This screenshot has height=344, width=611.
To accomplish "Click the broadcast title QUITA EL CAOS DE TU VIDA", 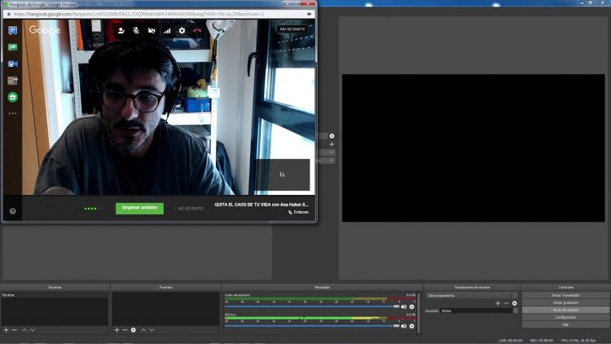I will point(261,205).
